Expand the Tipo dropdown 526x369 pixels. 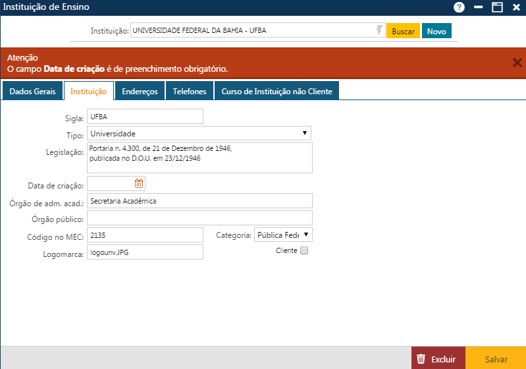coord(199,134)
